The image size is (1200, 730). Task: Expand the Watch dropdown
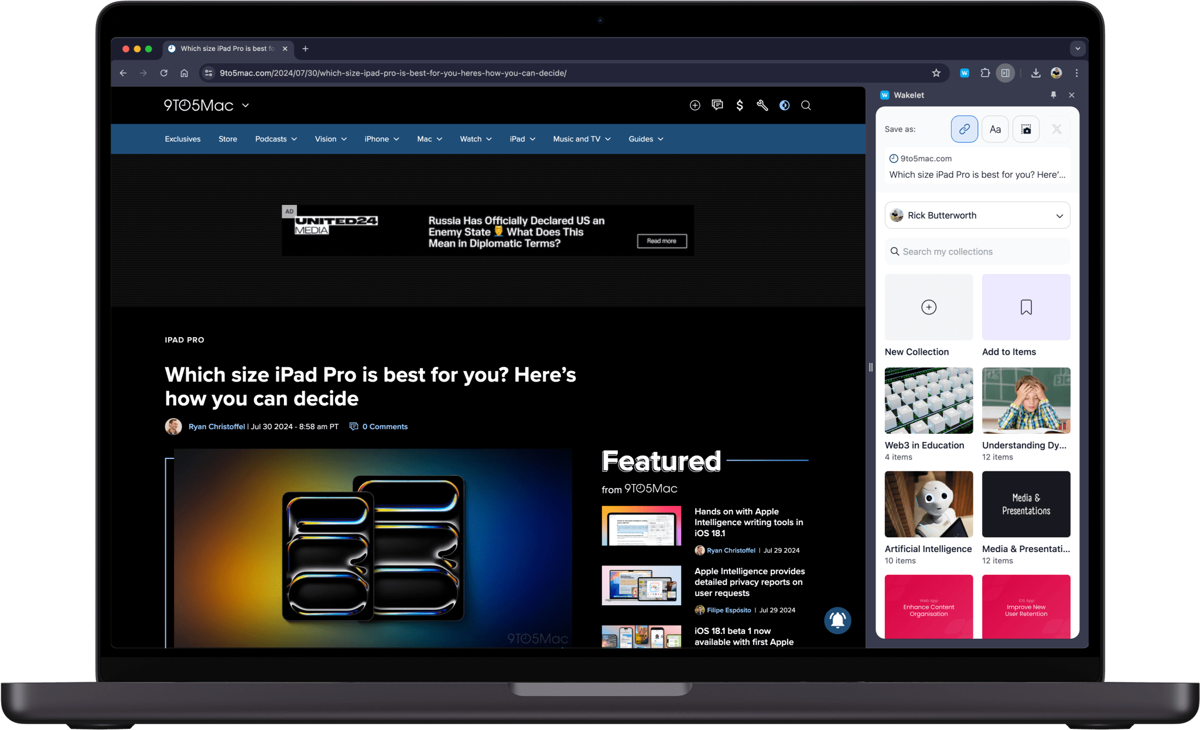[x=476, y=139]
